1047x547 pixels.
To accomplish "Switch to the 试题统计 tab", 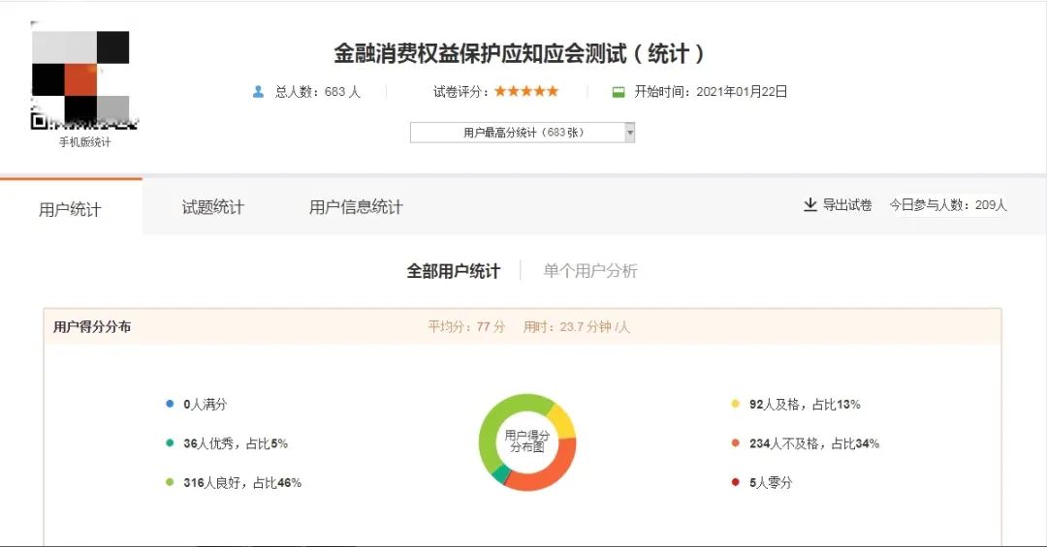I will point(213,207).
